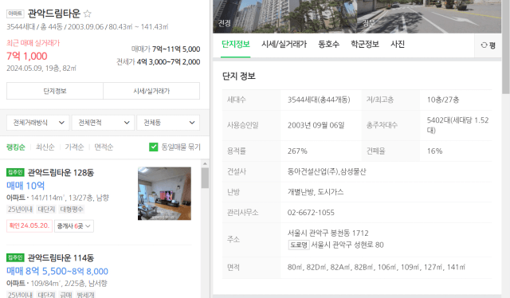This screenshot has height=298, width=510.
Task: Click the 매매가 7억~11억 5,000 range
Action: point(166,49)
